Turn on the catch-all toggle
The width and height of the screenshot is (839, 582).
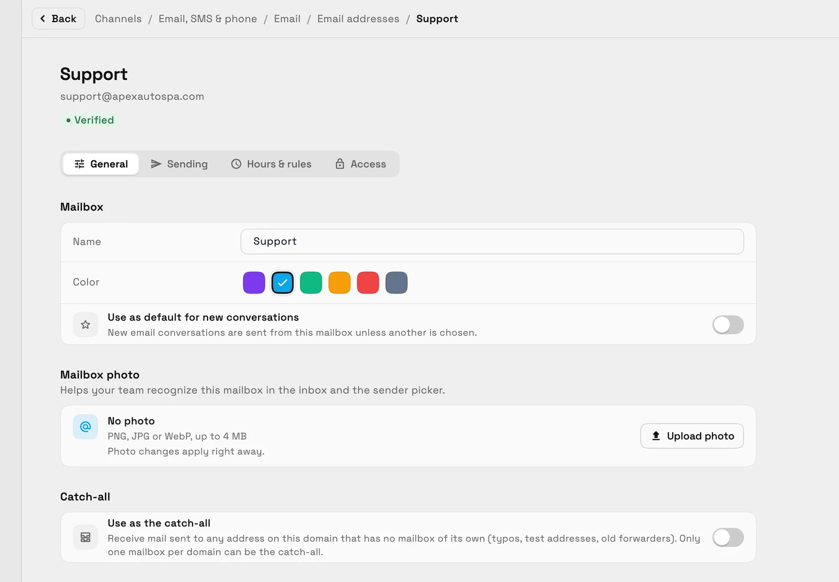coord(728,537)
